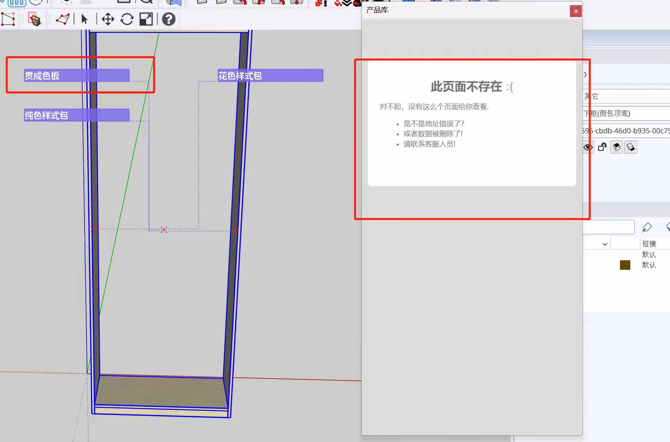Click the tag icon beside search field
The height and width of the screenshot is (442, 670).
pyautogui.click(x=647, y=227)
